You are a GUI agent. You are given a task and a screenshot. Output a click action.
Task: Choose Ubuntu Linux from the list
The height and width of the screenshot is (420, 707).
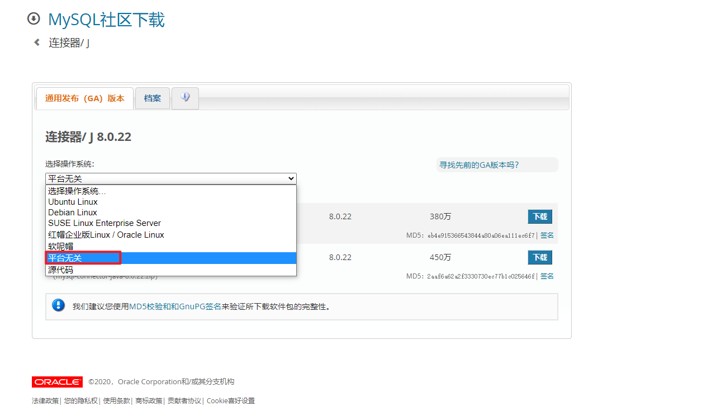tap(171, 202)
